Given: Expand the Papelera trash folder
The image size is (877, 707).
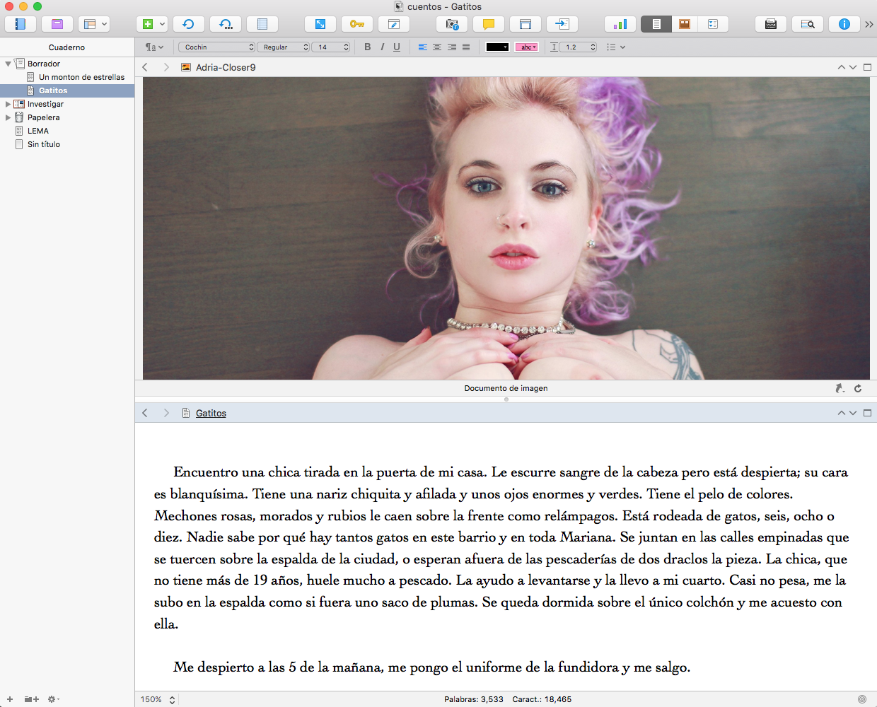Looking at the screenshot, I should point(8,117).
